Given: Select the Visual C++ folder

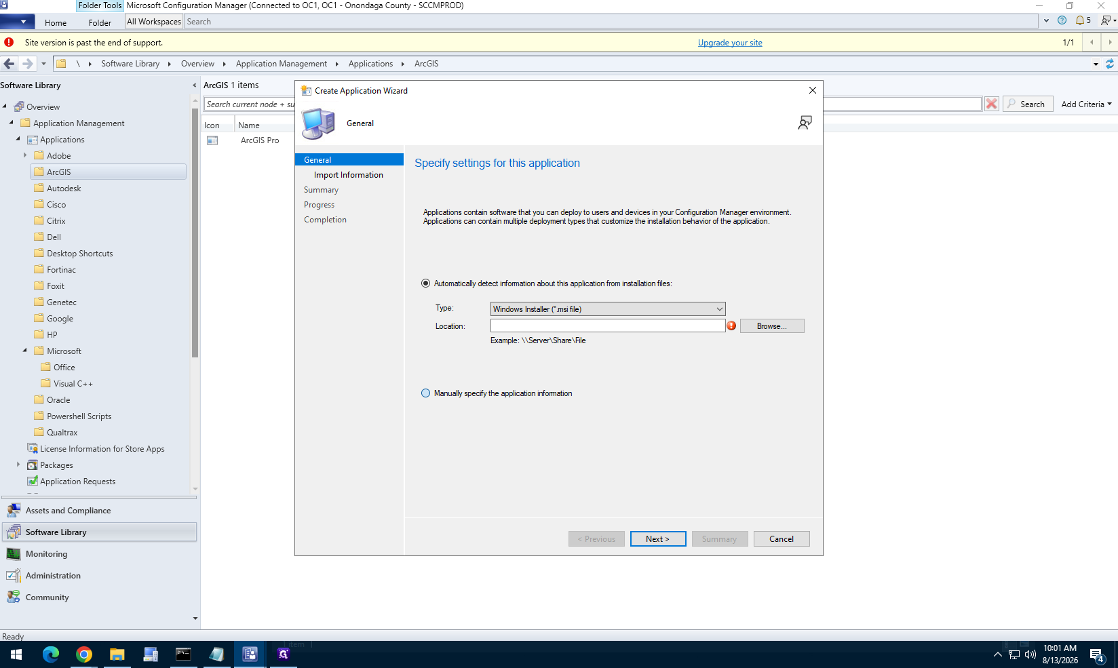Looking at the screenshot, I should (73, 384).
